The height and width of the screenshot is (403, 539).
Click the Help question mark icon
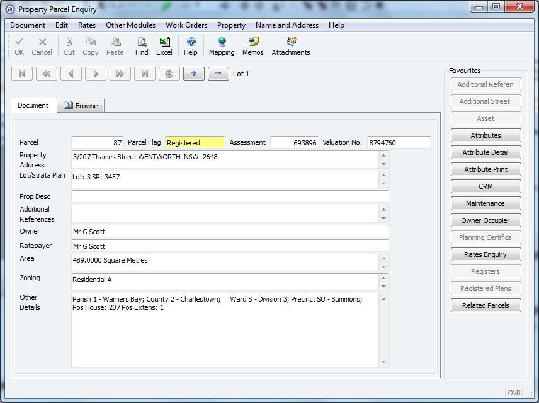[x=191, y=46]
